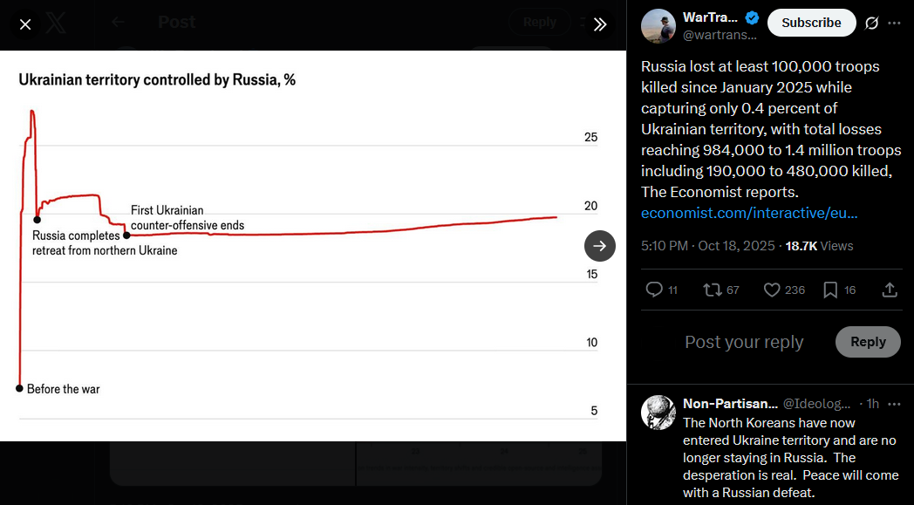
Task: Click the North Koreans reply text
Action: [791, 458]
